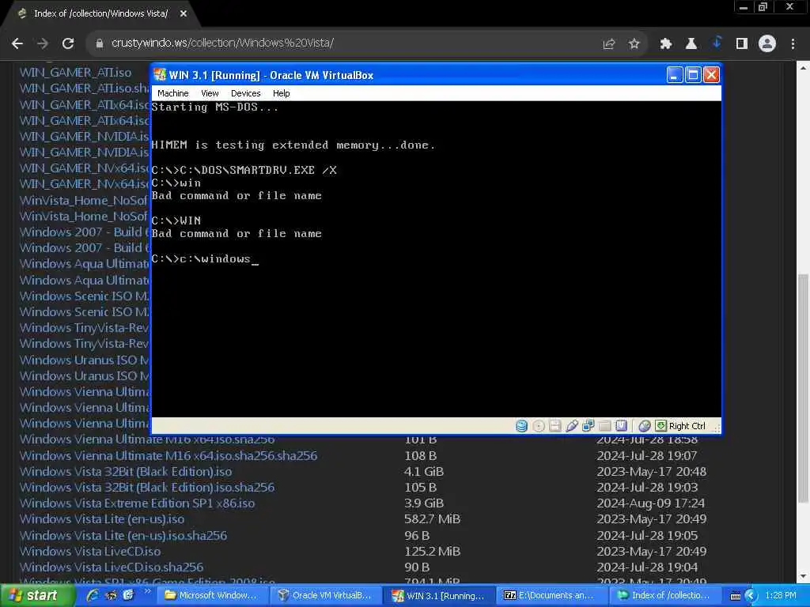
Task: Click the green host key arrow icon
Action: coord(660,426)
